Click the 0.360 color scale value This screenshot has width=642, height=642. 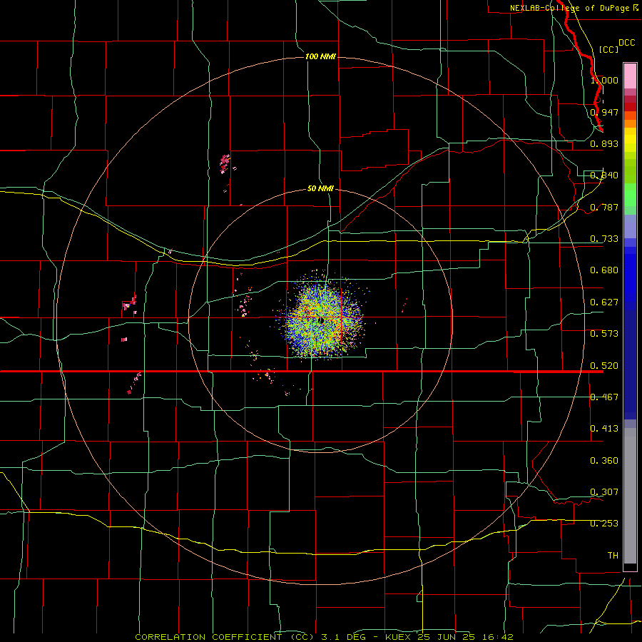[604, 461]
